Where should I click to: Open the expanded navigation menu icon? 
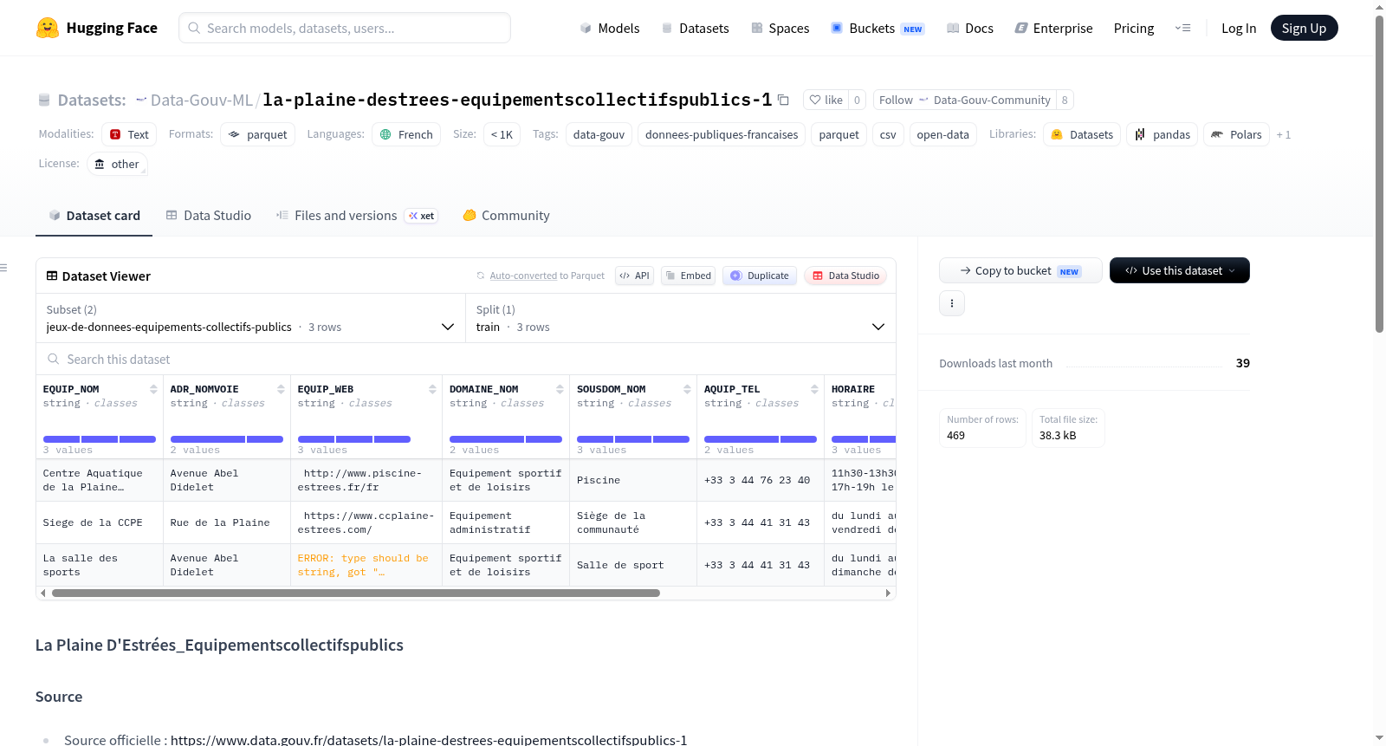coord(1182,28)
